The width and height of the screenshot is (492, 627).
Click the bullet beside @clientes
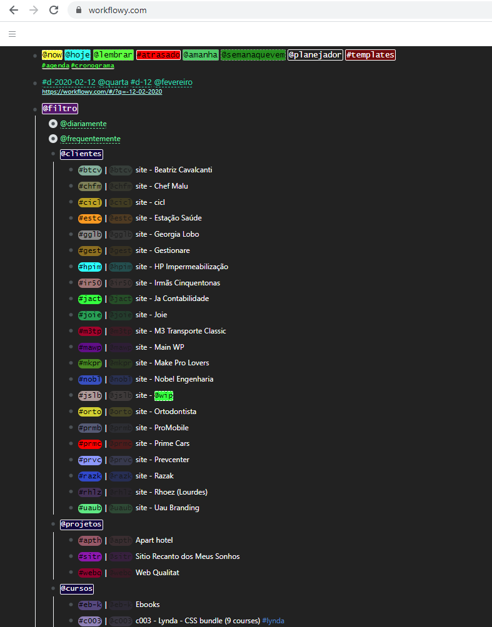pyautogui.click(x=53, y=154)
